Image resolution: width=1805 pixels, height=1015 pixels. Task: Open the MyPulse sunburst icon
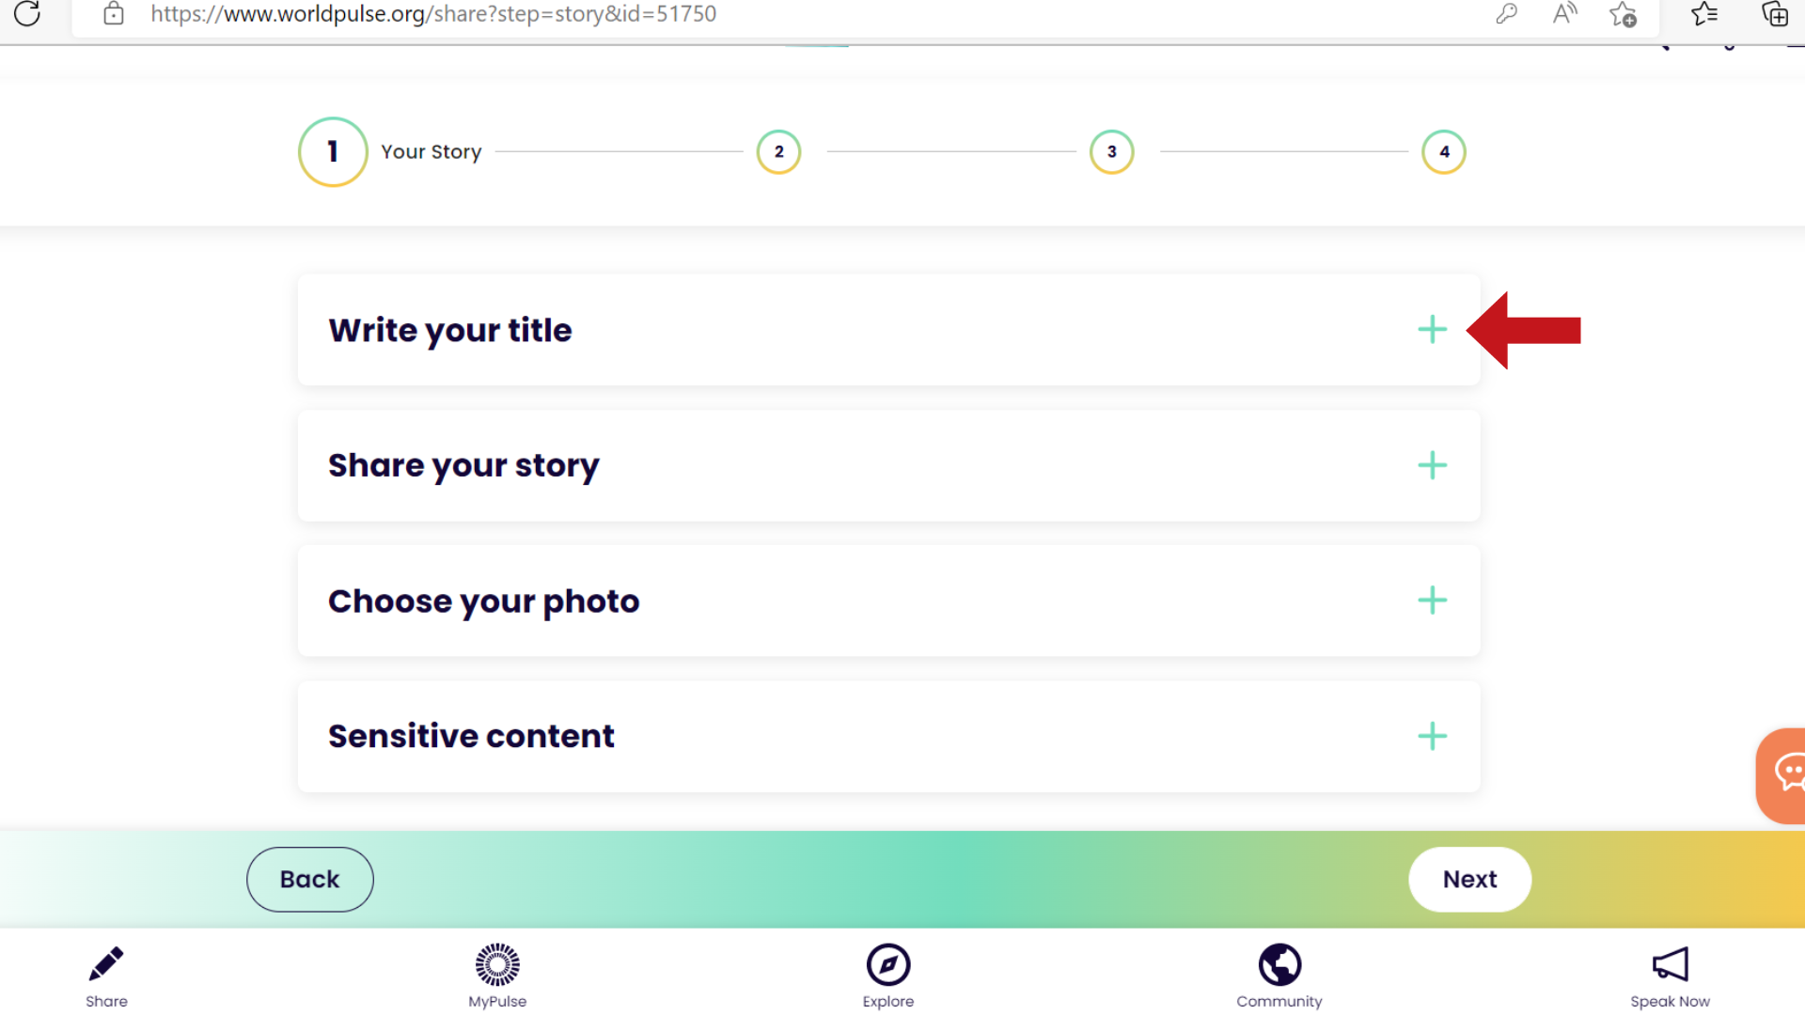[497, 964]
